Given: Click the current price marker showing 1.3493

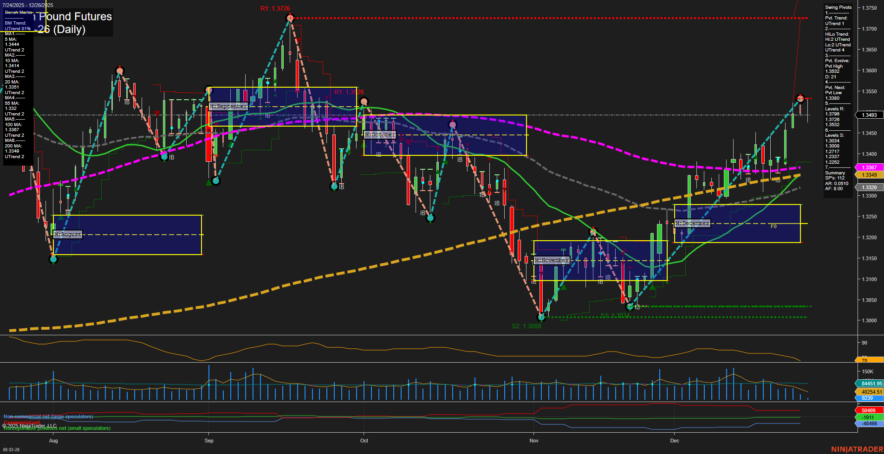Looking at the screenshot, I should 870,115.
